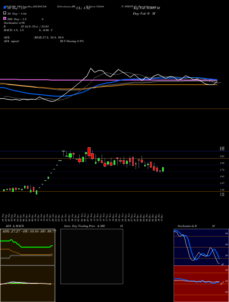This screenshot has width=229, height=302.
Task: Click the 'MACD: 1.8, 1.8' readout line
Action: tap(14, 30)
